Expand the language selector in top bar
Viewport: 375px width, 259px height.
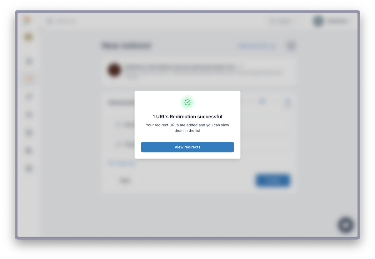click(282, 21)
